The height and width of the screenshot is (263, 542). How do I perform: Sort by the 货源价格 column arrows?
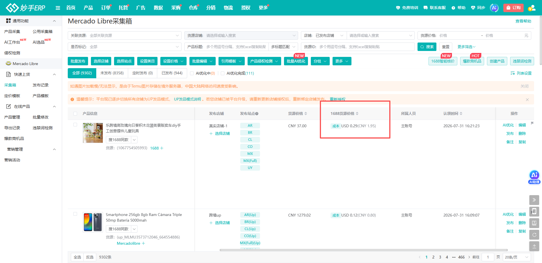306,113
